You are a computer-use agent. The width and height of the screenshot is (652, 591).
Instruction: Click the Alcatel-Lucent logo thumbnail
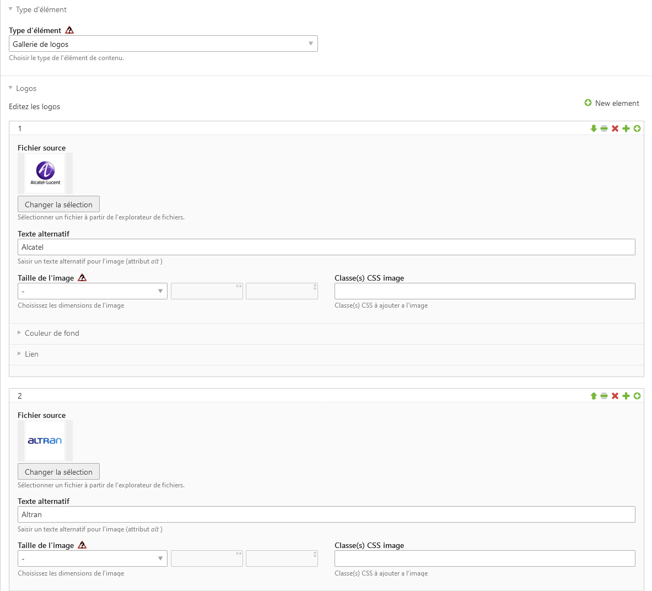pos(45,173)
